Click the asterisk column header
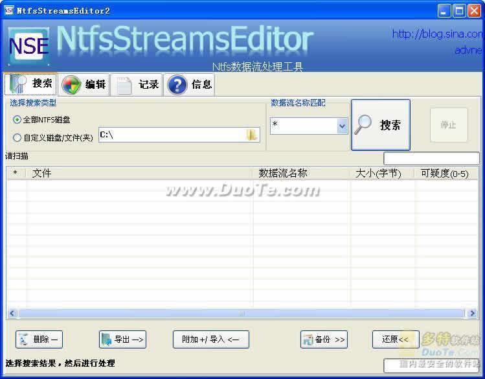The image size is (485, 379). point(16,173)
